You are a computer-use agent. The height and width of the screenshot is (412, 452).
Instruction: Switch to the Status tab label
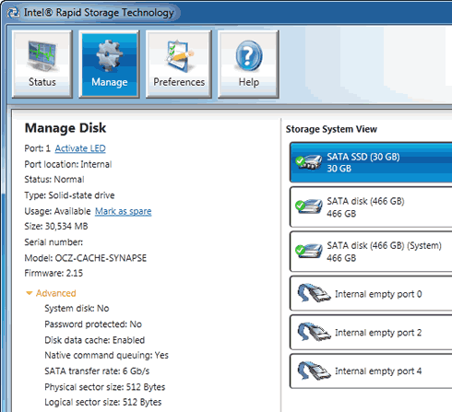pos(42,82)
